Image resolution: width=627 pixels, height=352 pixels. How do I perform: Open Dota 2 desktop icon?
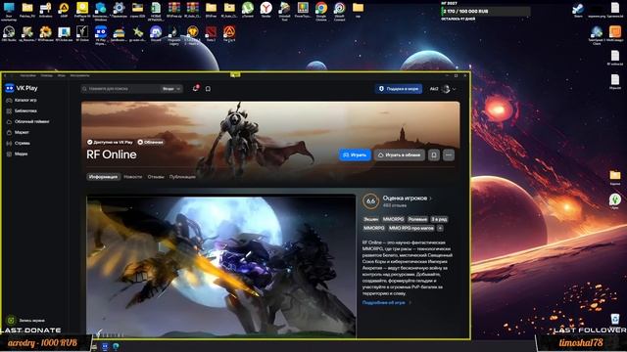pos(211,33)
